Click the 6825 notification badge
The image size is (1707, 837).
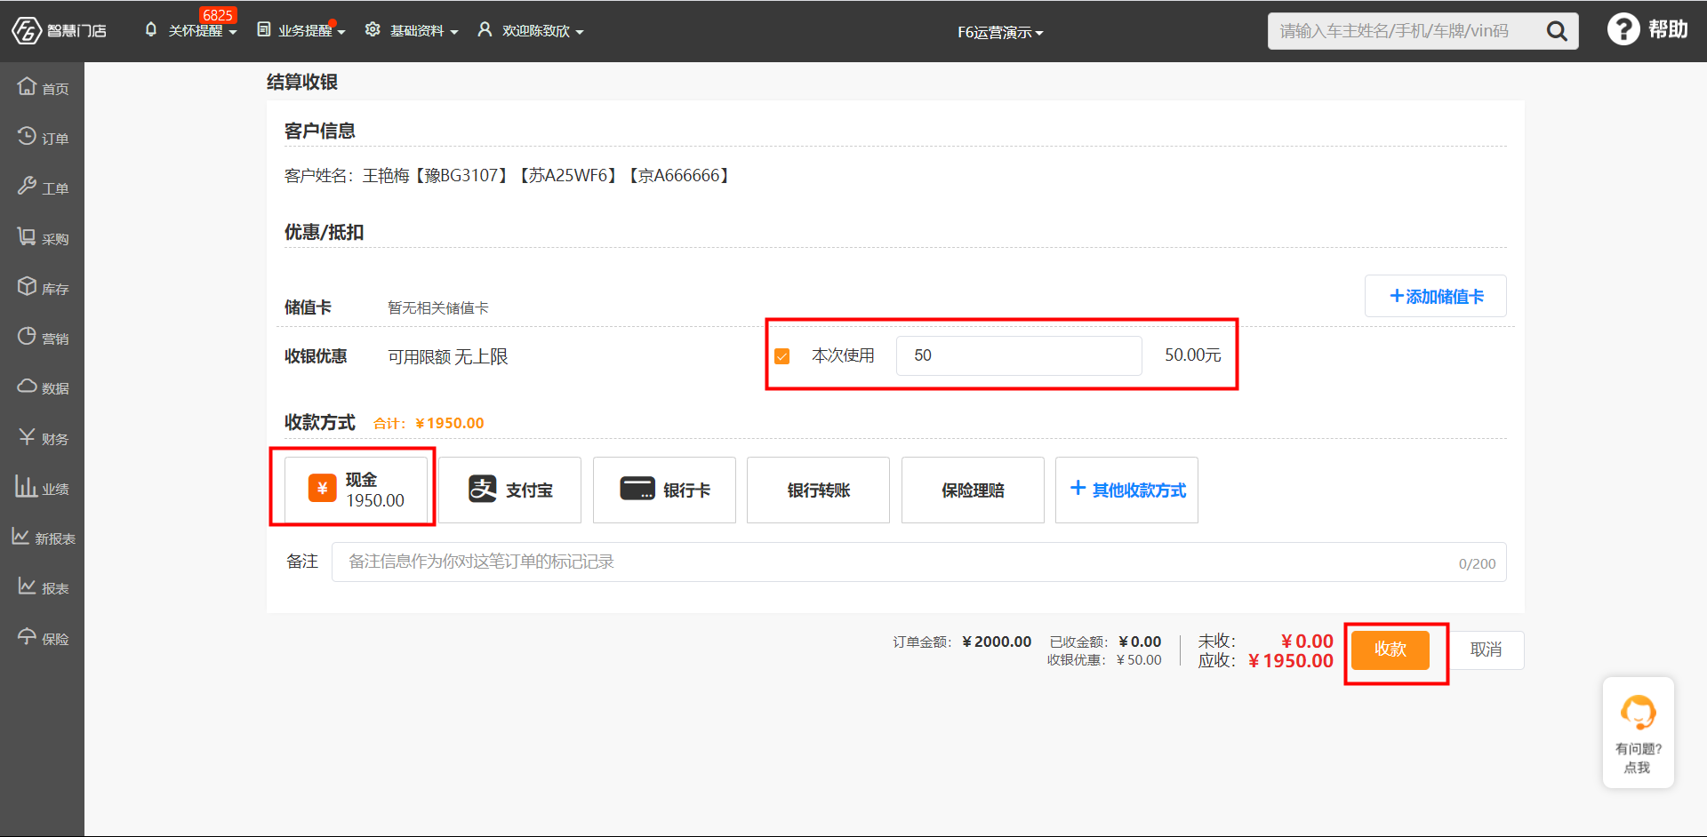pyautogui.click(x=217, y=15)
